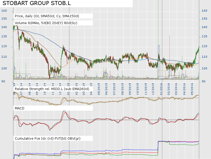Click the 100 value on right price axis
The width and height of the screenshot is (211, 159).
click(x=204, y=68)
